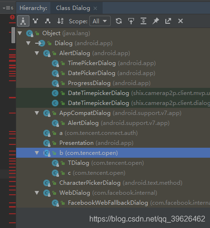210x228 pixels.
Task: Open the Scope All dropdown
Action: click(x=100, y=21)
